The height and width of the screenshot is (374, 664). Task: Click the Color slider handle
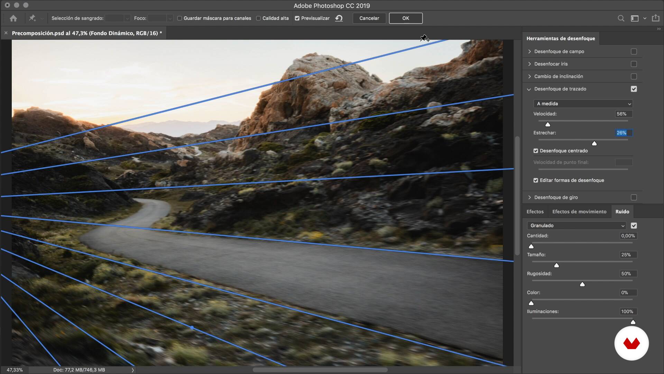point(531,303)
